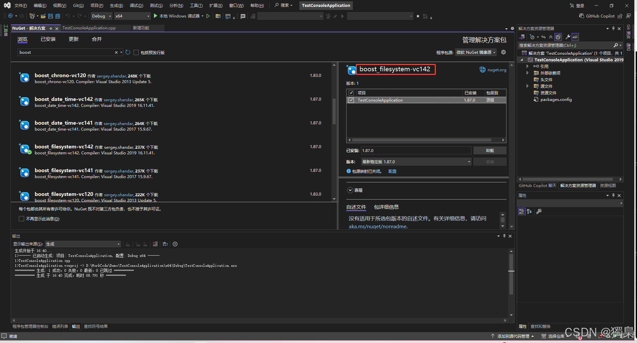The width and height of the screenshot is (637, 343).
Task: Click the 卸载 button to uninstall package
Action: pyautogui.click(x=490, y=150)
